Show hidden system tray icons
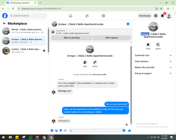 148,137
